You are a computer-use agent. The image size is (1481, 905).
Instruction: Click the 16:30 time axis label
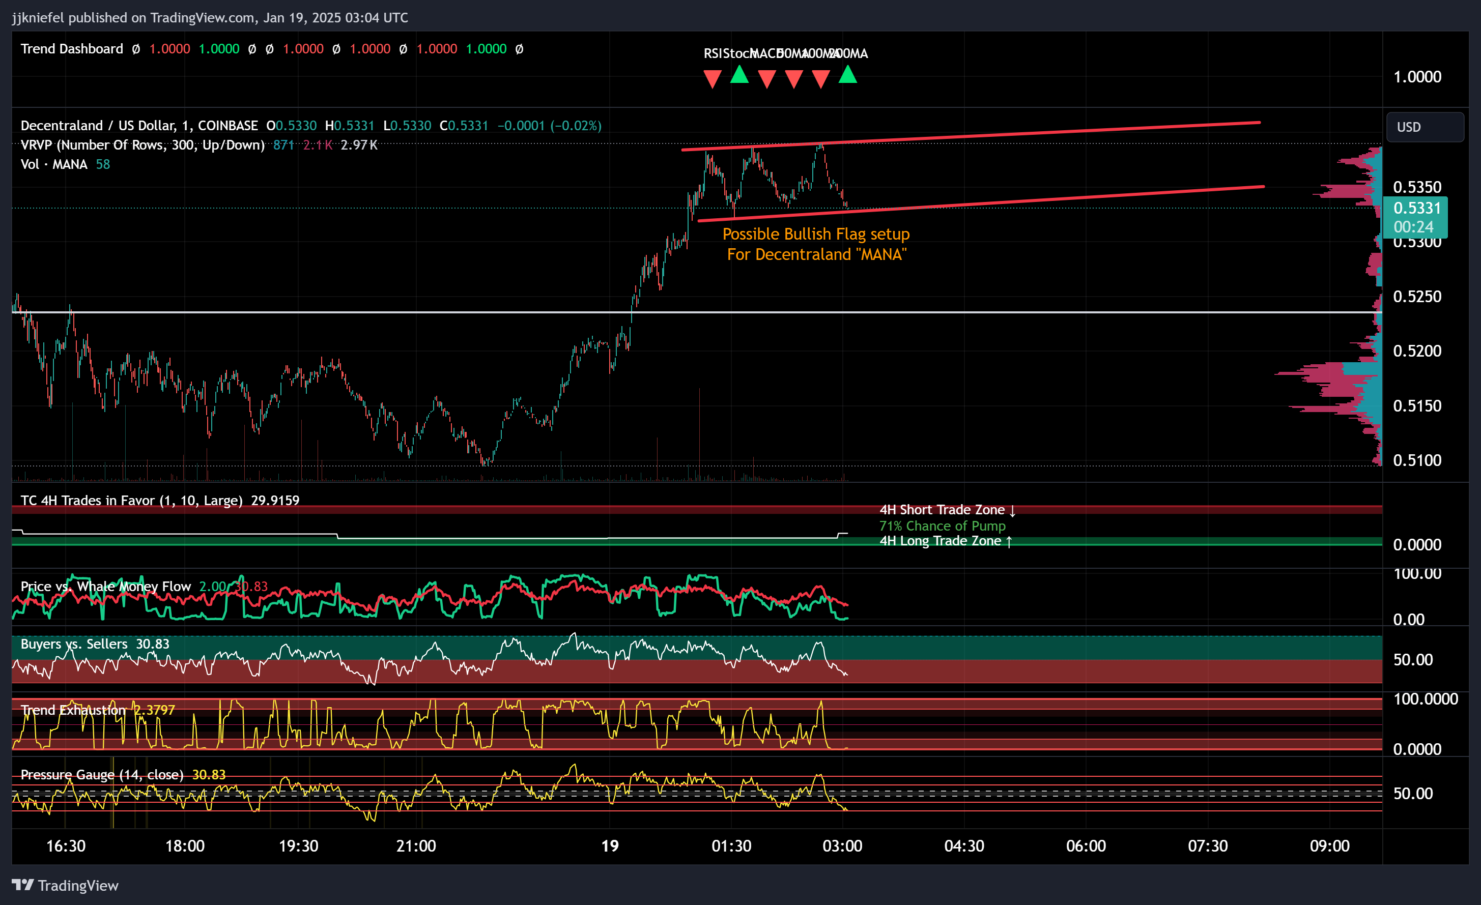coord(66,846)
